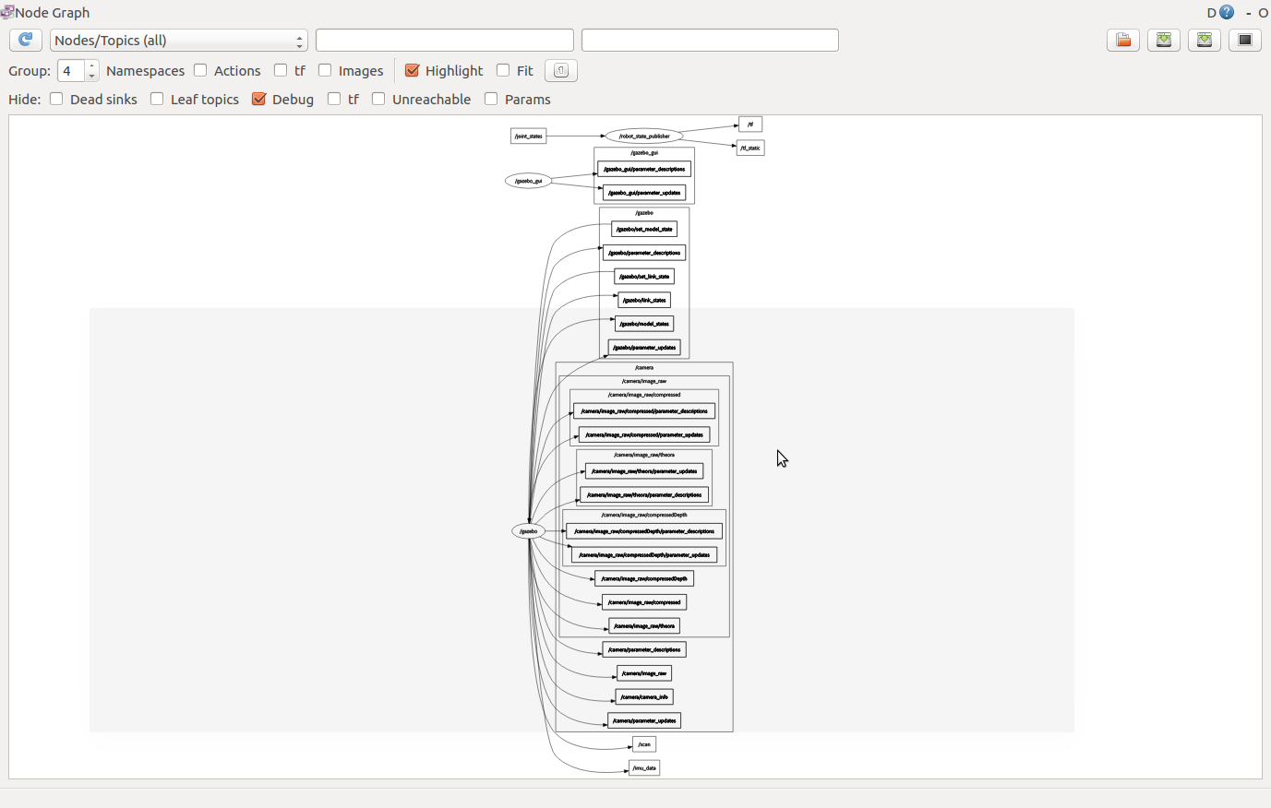This screenshot has width=1271, height=808.
Task: Select /gazebo/set_model_state topic box
Action: click(644, 229)
